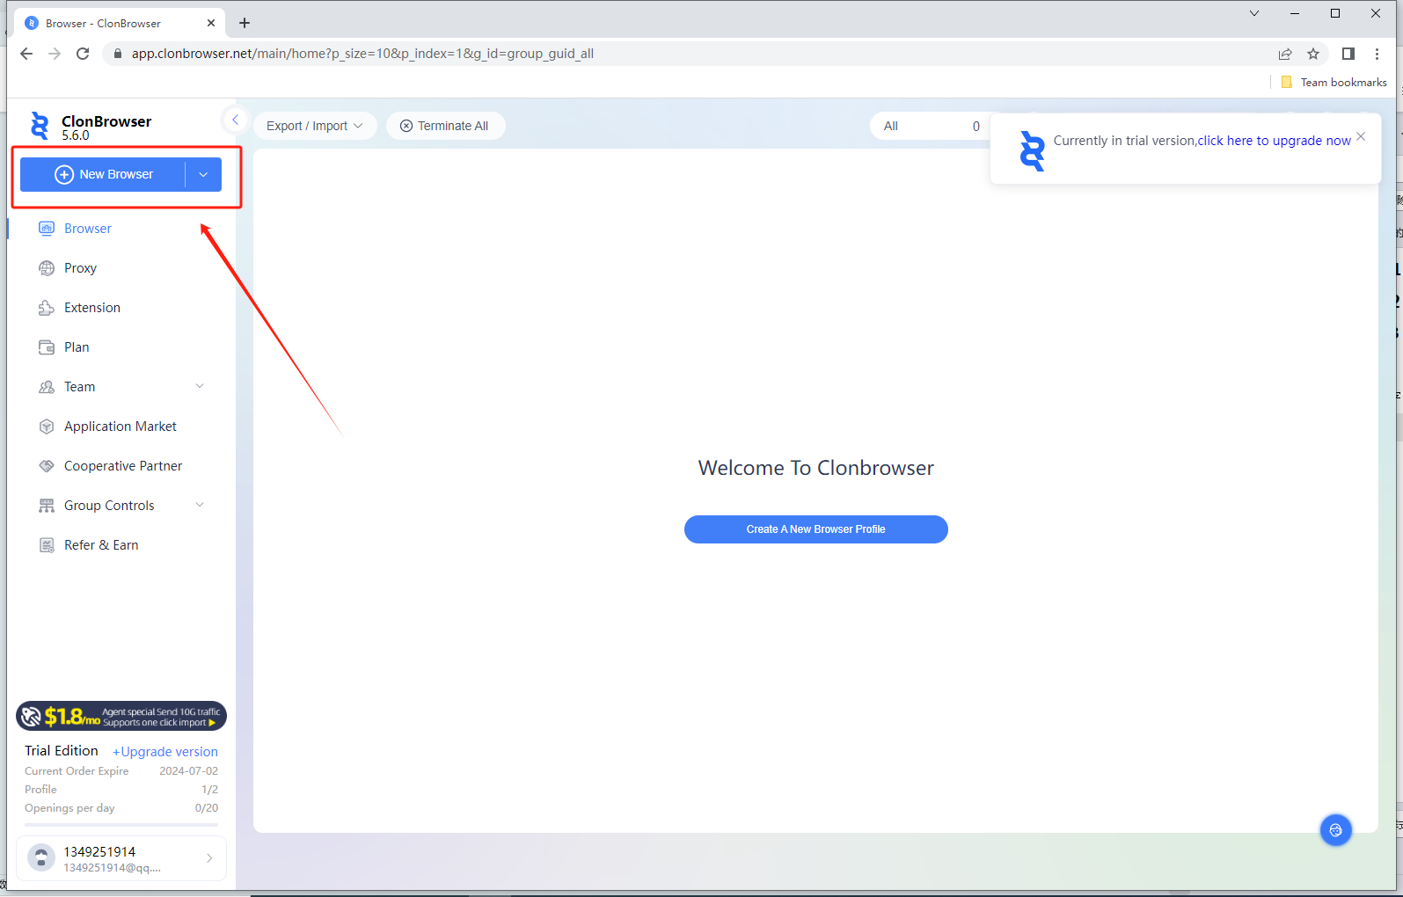Click 'click here to upgrade now' link
The image size is (1403, 897).
point(1275,141)
